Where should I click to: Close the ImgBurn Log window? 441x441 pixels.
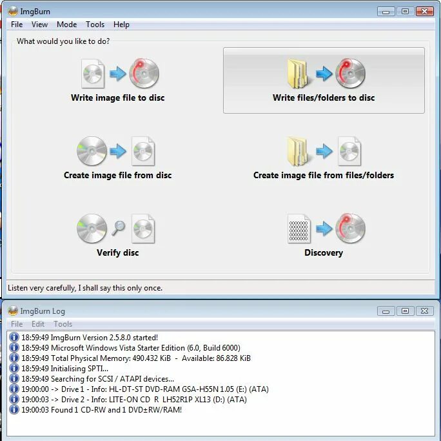tap(424, 311)
